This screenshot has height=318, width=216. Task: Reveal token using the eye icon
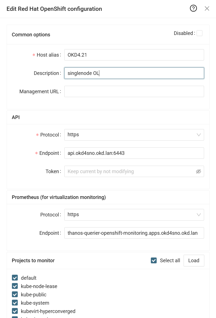[x=198, y=171]
